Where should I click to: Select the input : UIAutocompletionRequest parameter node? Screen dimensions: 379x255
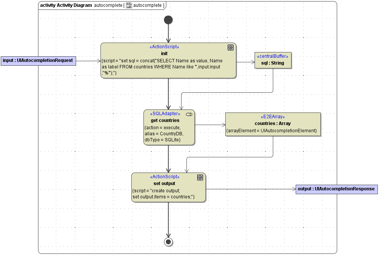click(x=38, y=60)
